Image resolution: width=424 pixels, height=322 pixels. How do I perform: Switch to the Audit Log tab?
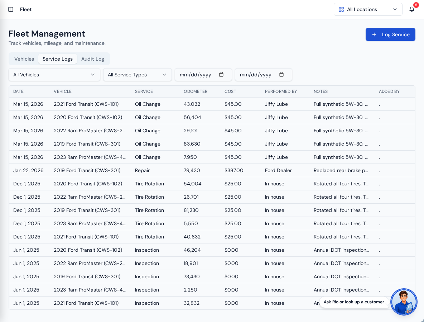(x=93, y=59)
